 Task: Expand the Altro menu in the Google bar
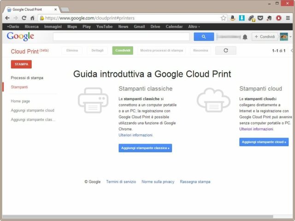(194, 27)
